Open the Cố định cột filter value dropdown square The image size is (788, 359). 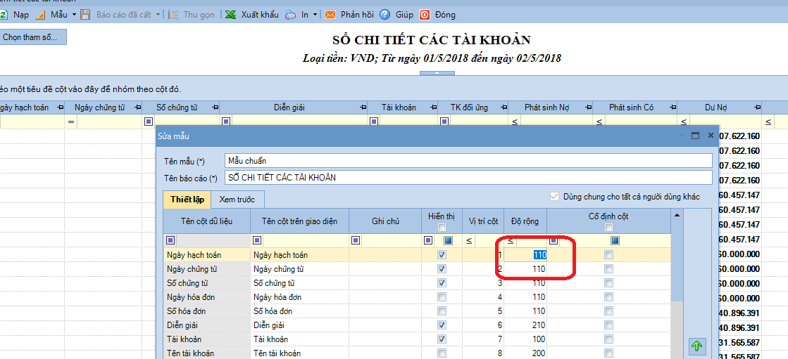pyautogui.click(x=615, y=241)
